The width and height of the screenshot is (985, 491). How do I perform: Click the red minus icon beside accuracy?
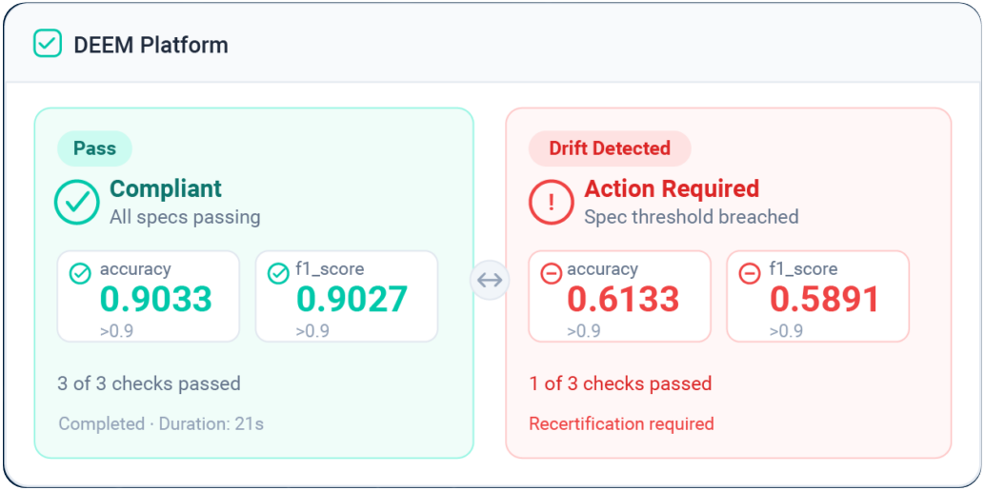pyautogui.click(x=551, y=274)
